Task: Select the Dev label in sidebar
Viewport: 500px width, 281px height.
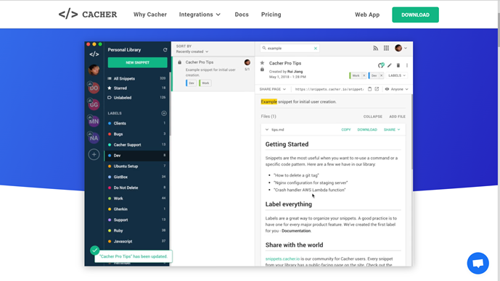Action: click(x=137, y=155)
